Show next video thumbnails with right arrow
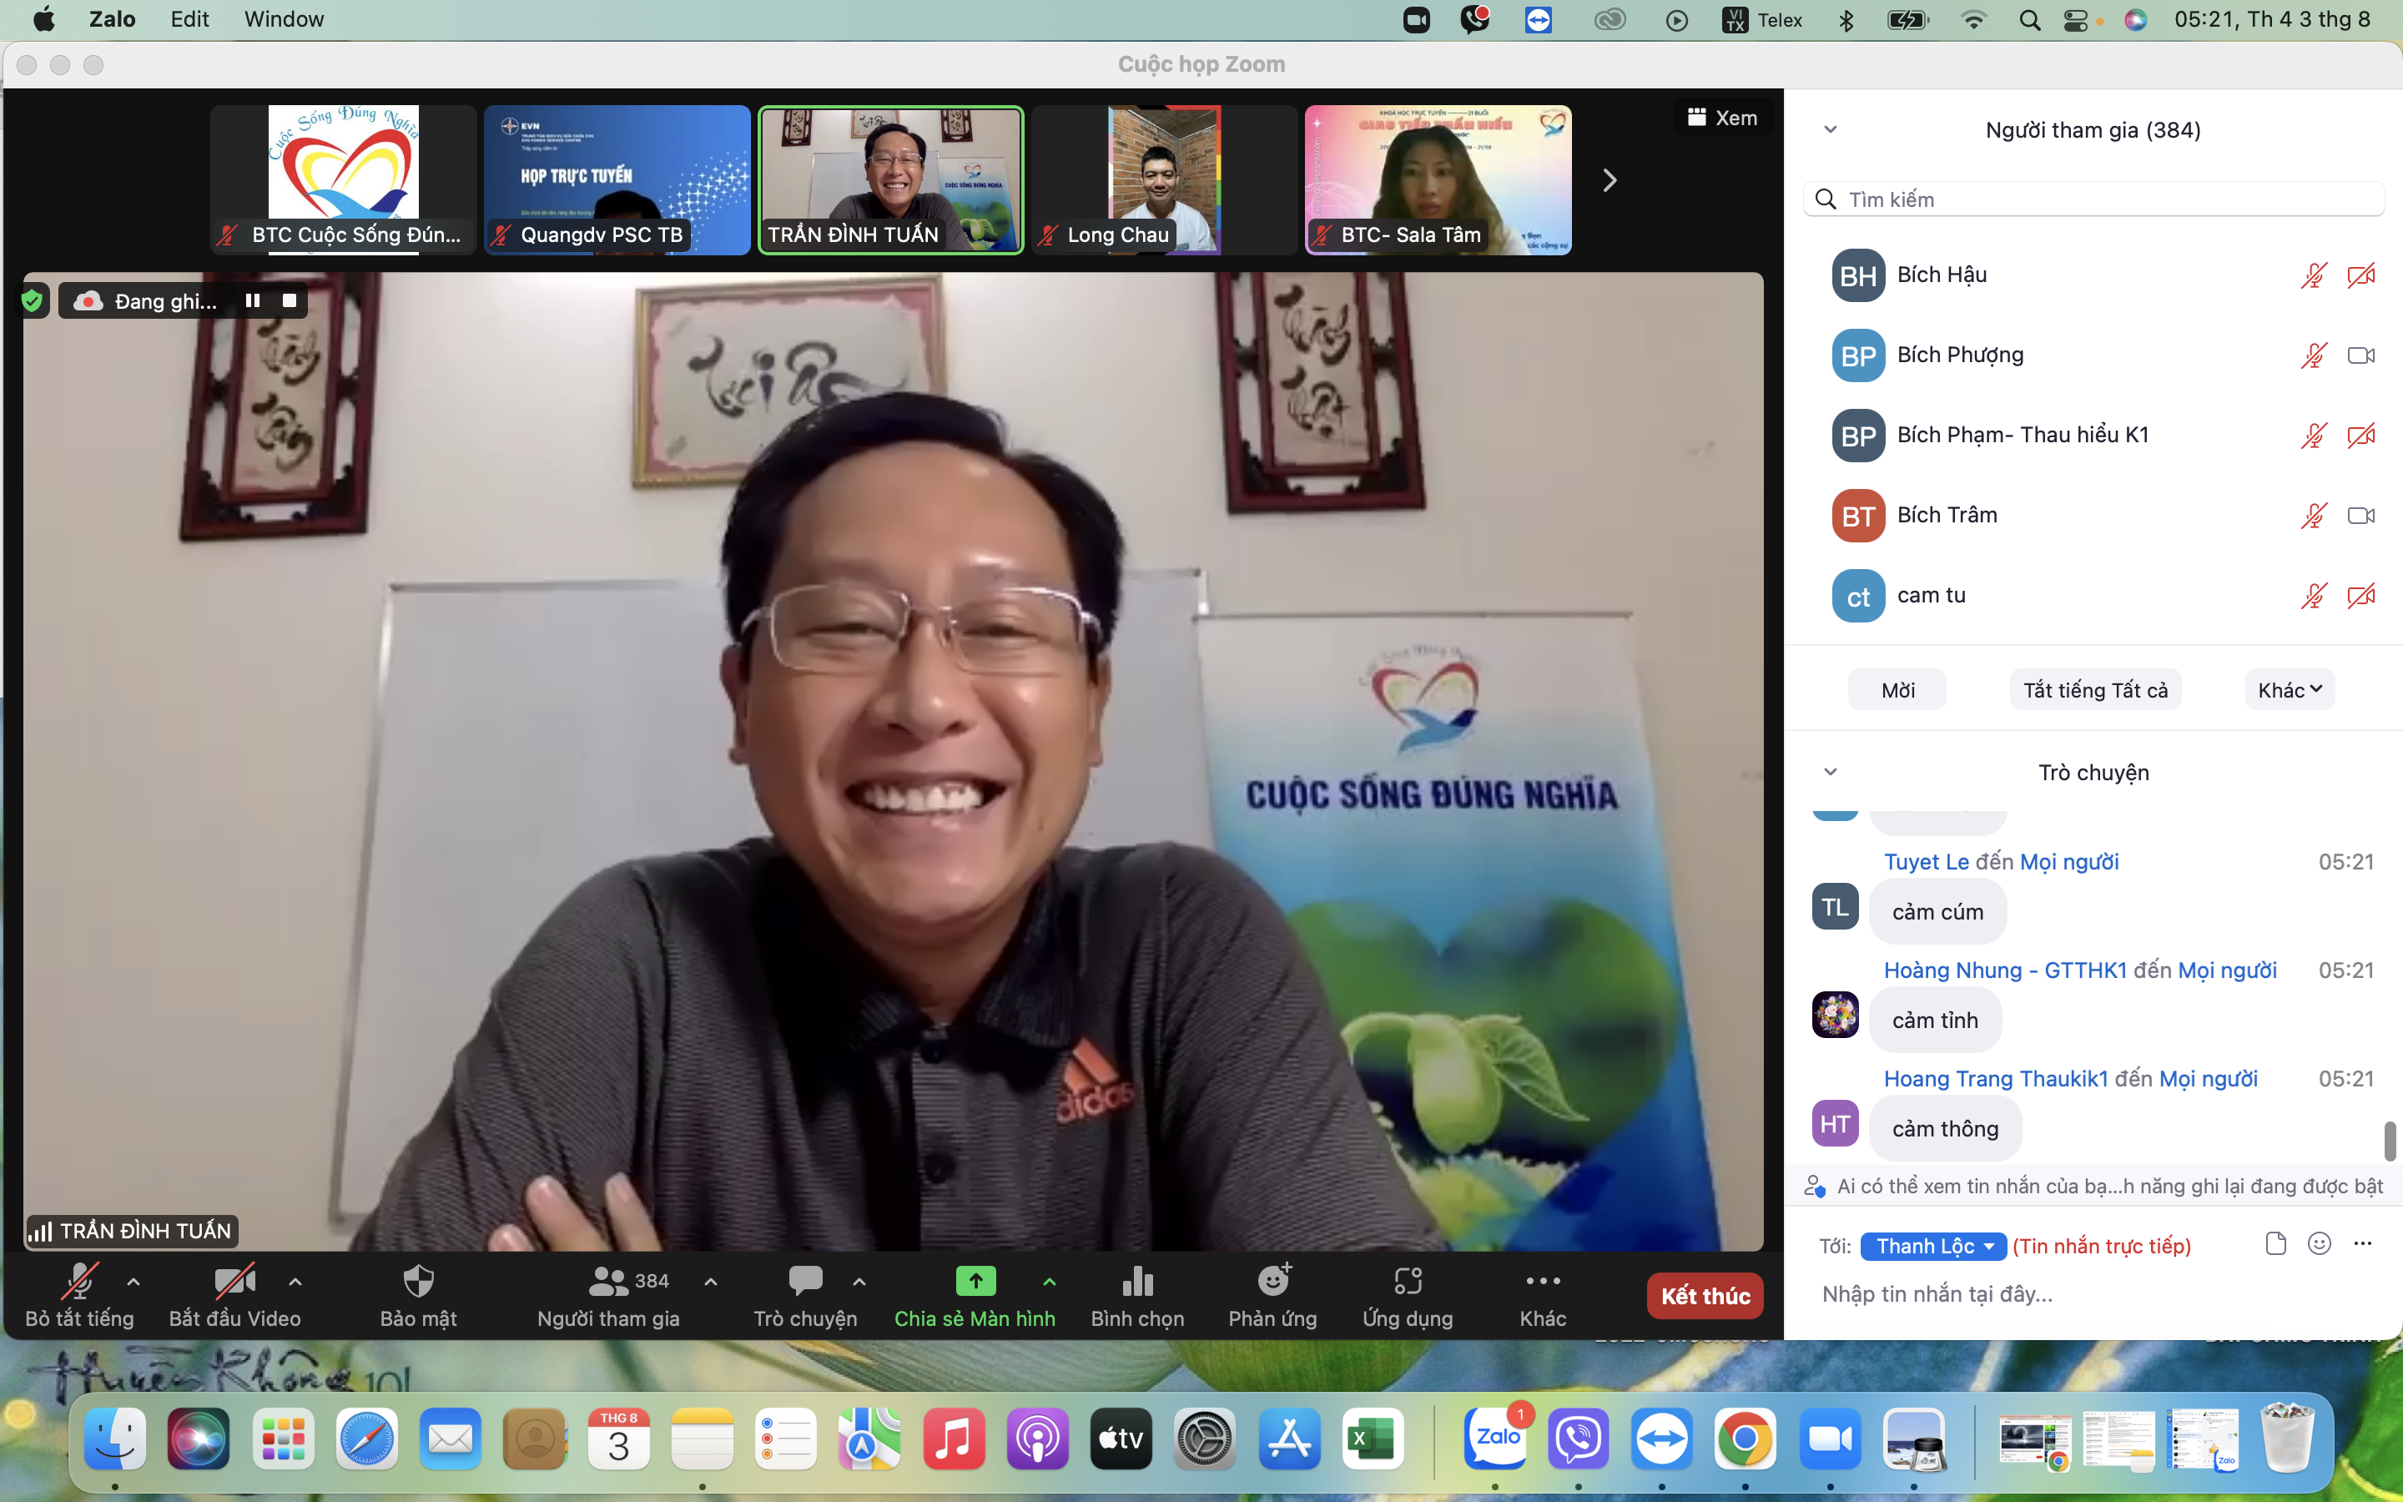Viewport: 2403px width, 1502px height. pyautogui.click(x=1610, y=179)
